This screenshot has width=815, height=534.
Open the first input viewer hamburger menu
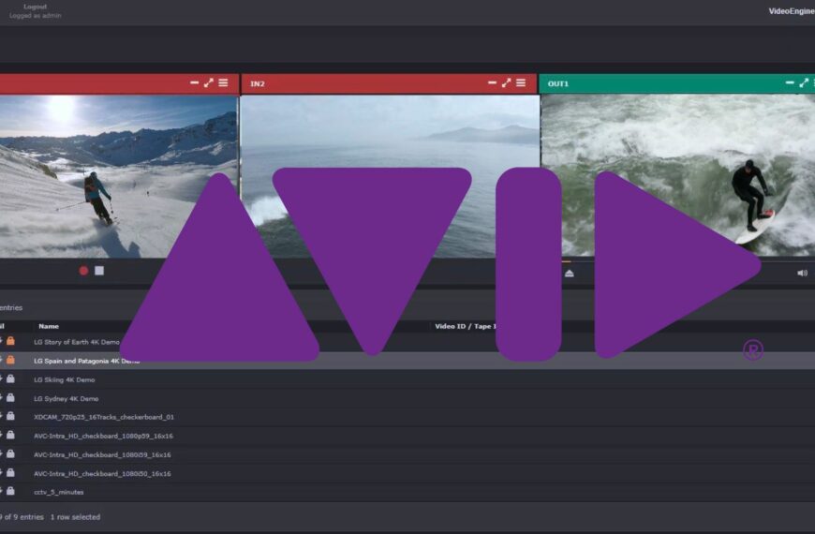tap(223, 82)
